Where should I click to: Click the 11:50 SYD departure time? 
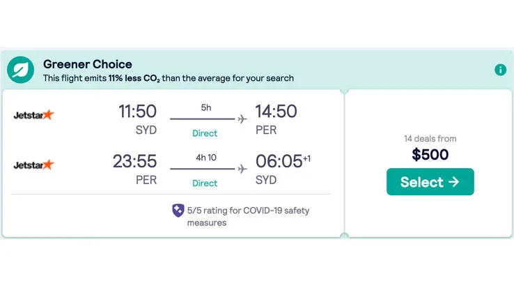(x=137, y=112)
